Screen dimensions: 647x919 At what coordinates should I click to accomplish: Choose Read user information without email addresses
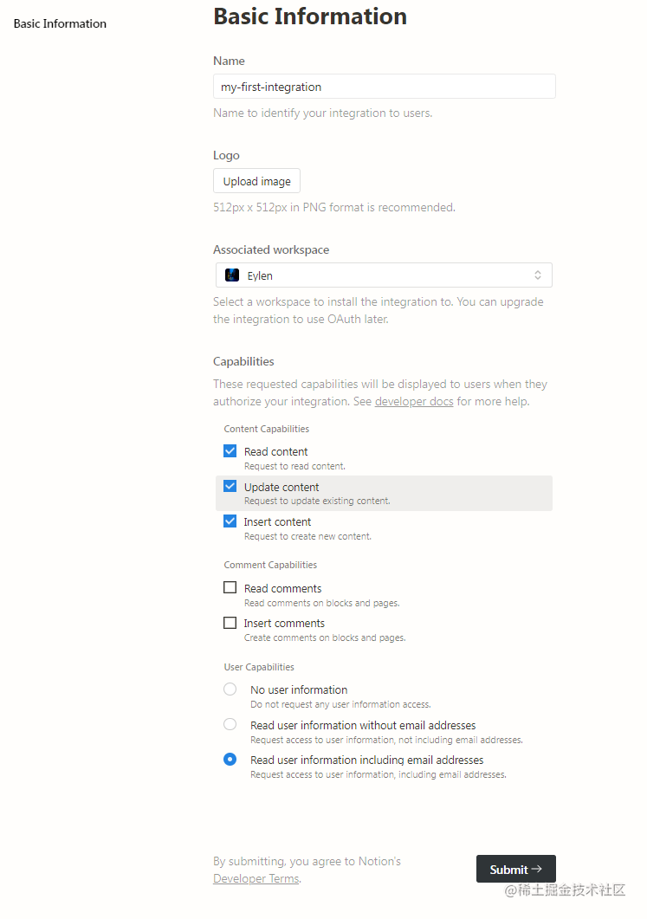click(x=230, y=724)
